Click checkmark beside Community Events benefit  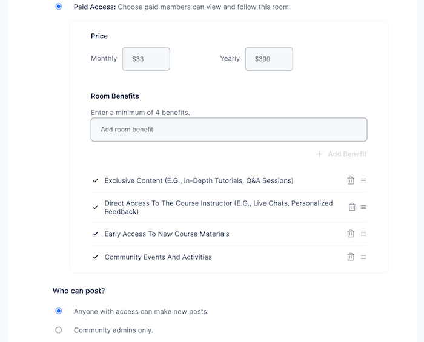coord(95,257)
